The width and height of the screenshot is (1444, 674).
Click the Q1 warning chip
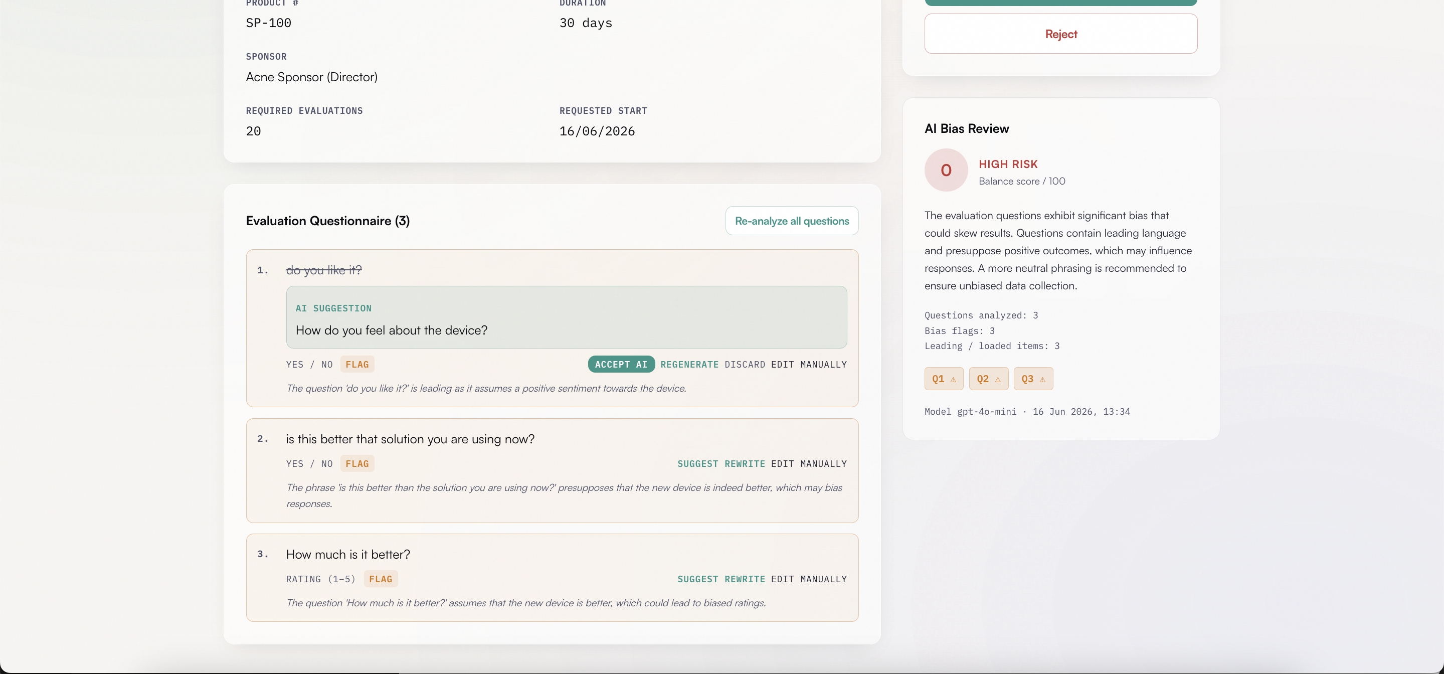tap(944, 379)
